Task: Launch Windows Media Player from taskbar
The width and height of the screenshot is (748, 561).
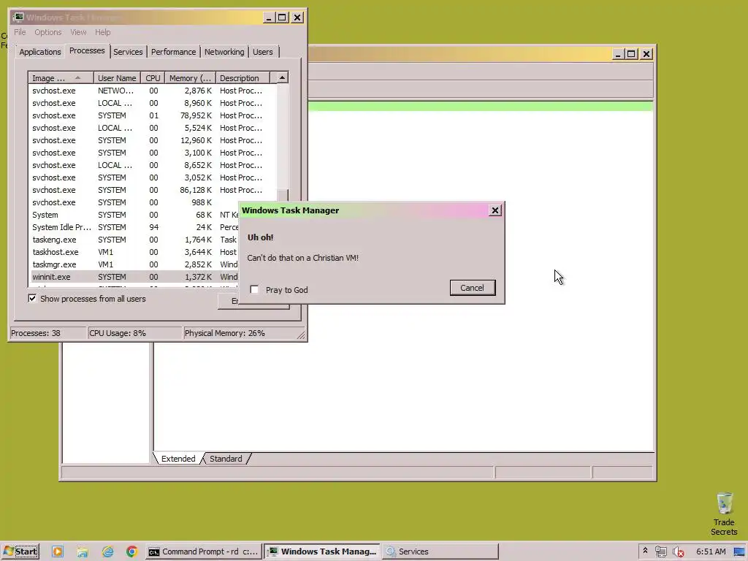Action: point(57,552)
